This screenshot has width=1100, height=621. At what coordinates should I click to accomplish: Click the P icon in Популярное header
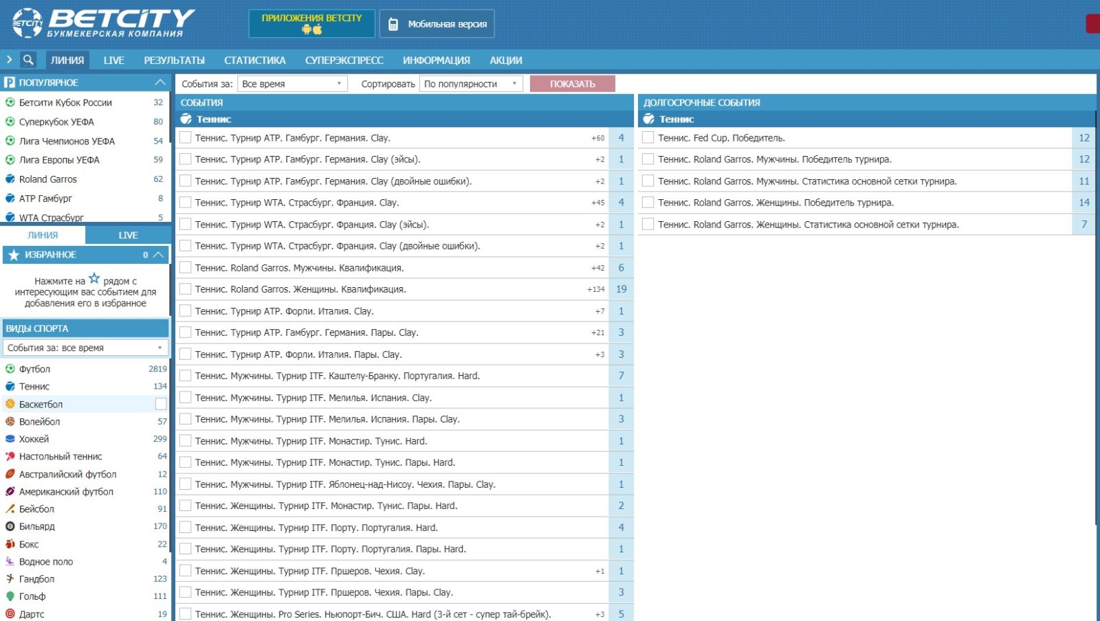click(10, 82)
